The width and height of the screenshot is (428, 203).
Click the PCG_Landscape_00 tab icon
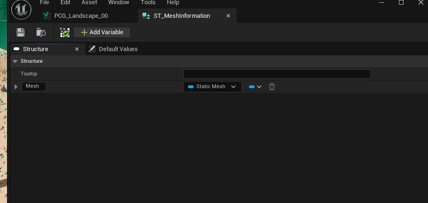pyautogui.click(x=47, y=16)
